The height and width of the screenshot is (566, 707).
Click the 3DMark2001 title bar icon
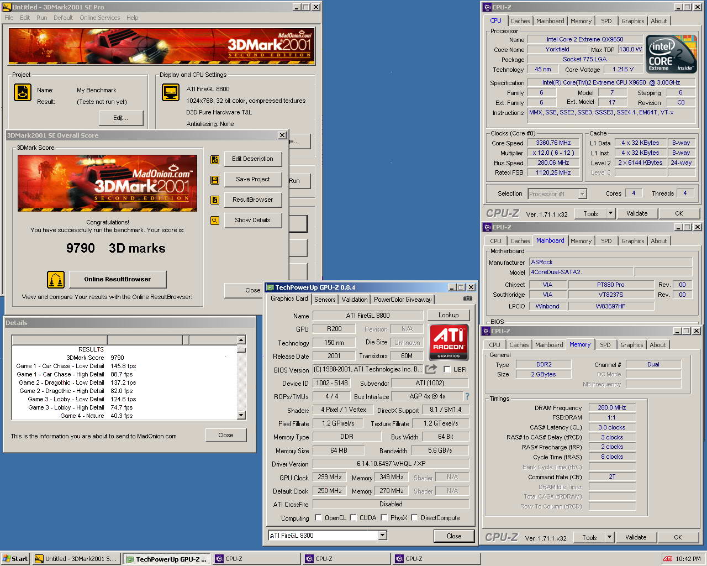[7, 7]
